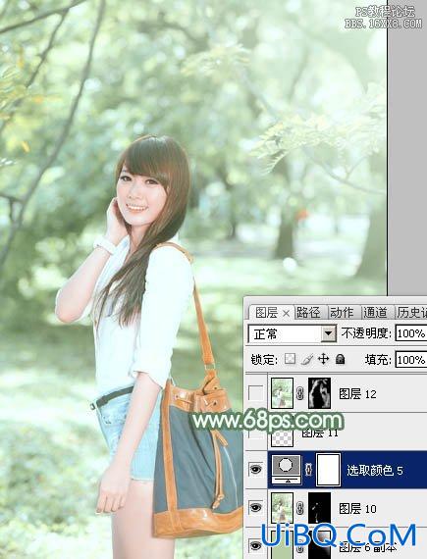Click the 不透明度 100% field
The height and width of the screenshot is (559, 427).
[411, 333]
